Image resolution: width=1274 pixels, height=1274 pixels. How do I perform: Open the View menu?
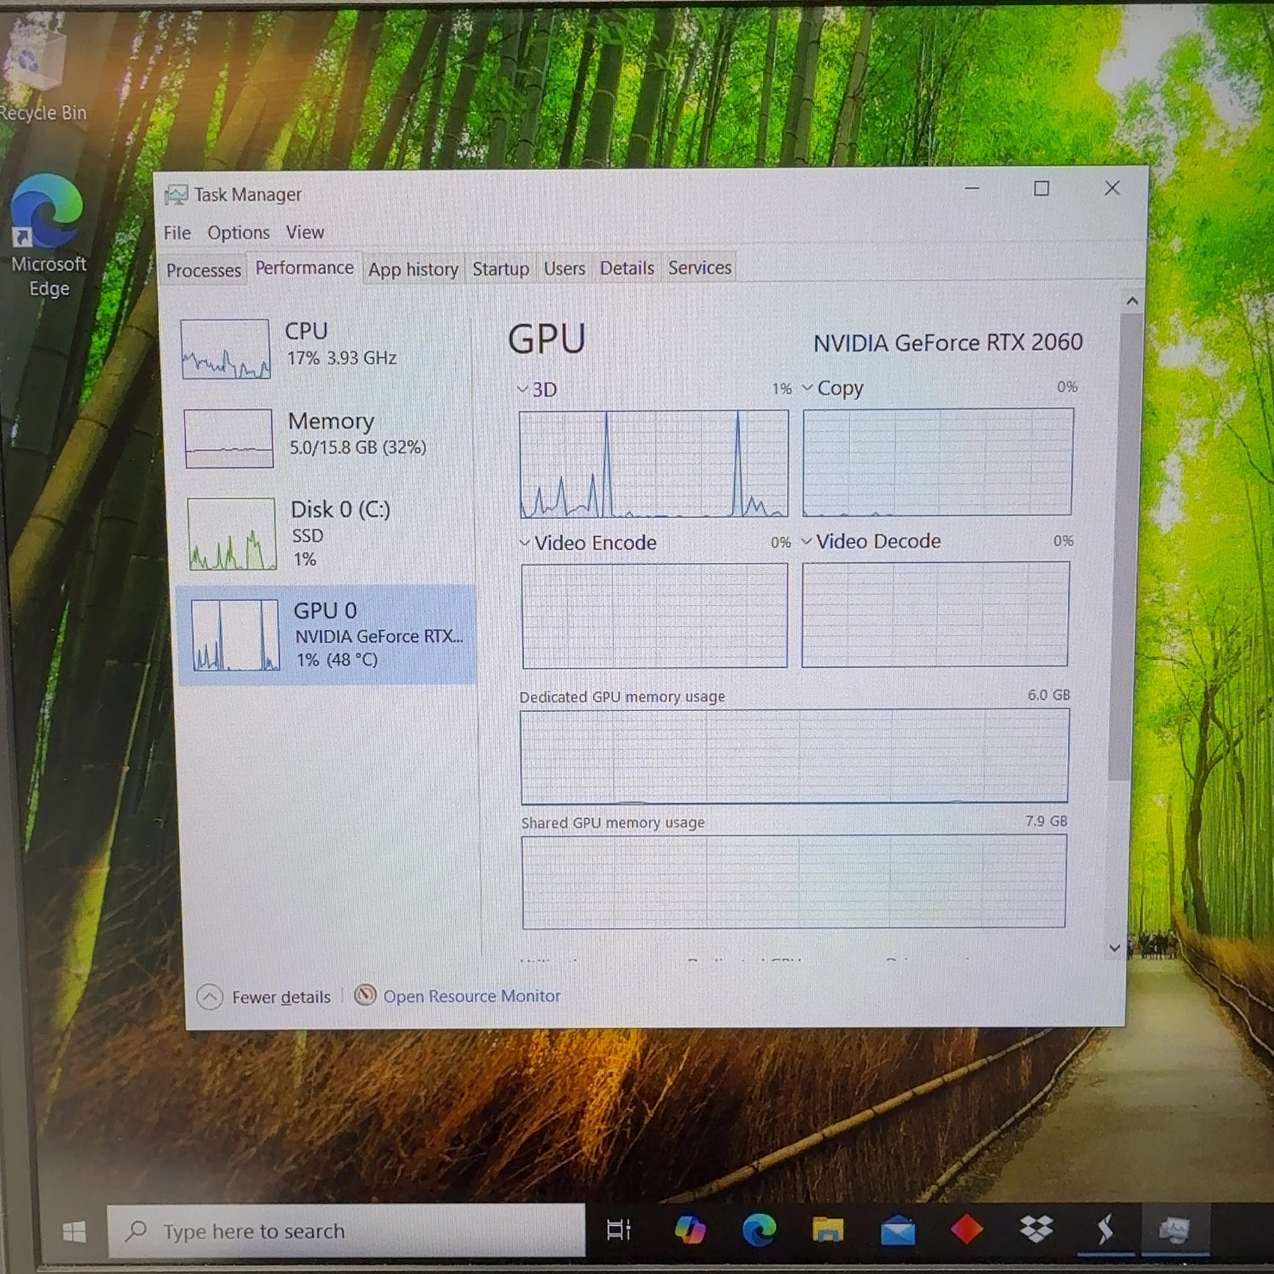304,232
